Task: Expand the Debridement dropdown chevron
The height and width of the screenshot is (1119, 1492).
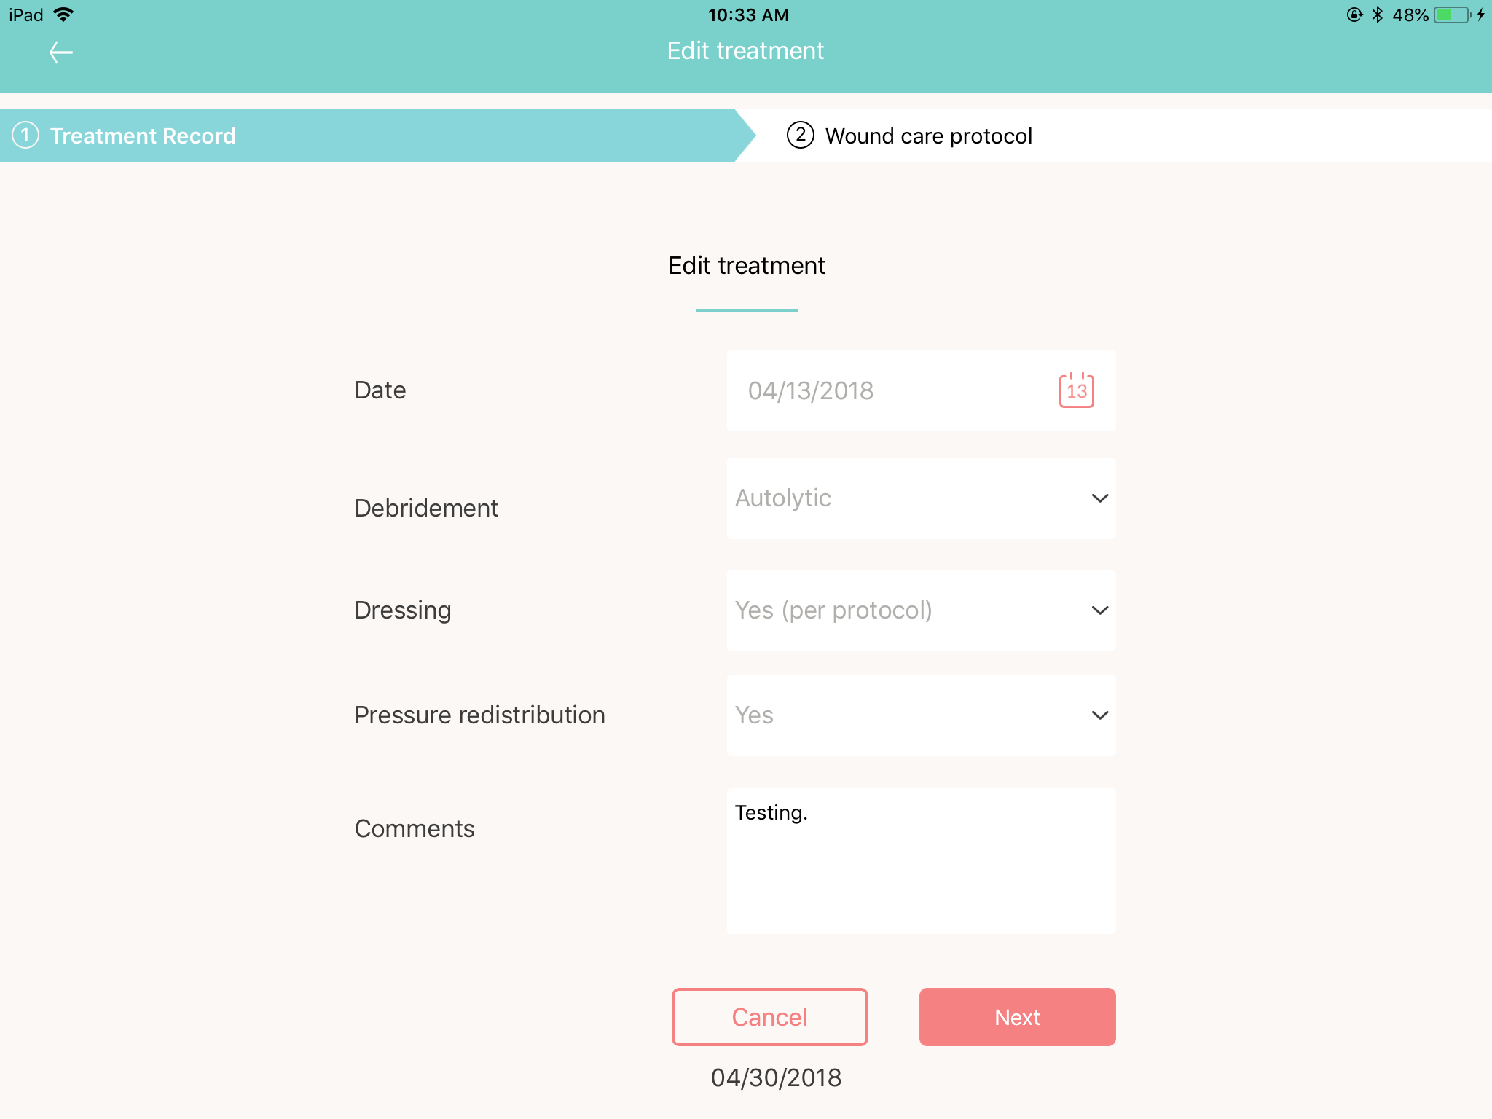Action: (1099, 498)
